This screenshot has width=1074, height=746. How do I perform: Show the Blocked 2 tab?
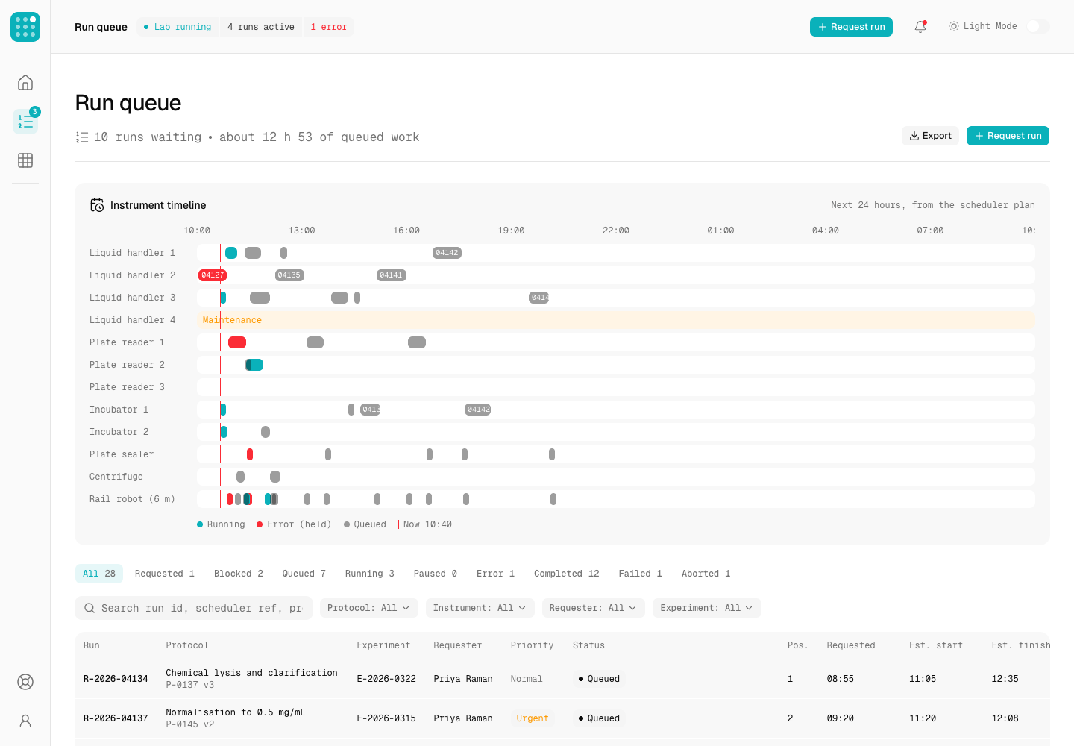pos(239,574)
